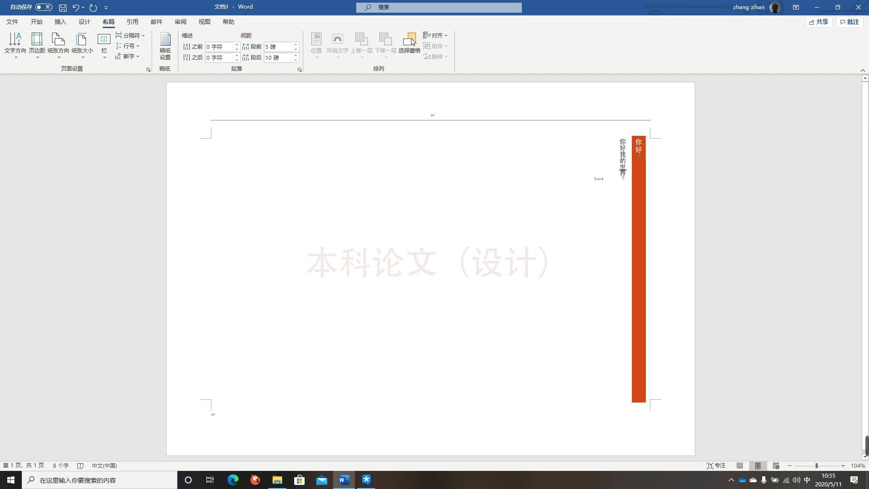This screenshot has width=869, height=489.
Task: Open the 批注 comments panel
Action: pos(850,22)
